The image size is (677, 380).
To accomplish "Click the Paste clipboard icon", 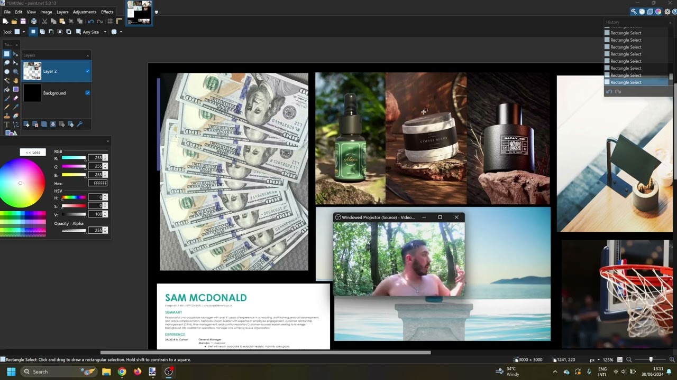I will 62,21.
